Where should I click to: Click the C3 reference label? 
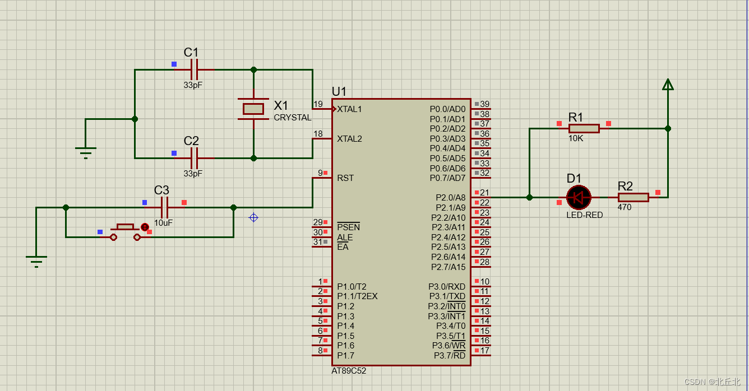(161, 190)
